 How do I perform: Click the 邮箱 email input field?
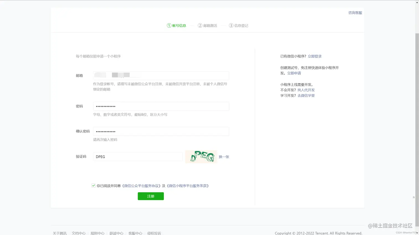pos(161,75)
